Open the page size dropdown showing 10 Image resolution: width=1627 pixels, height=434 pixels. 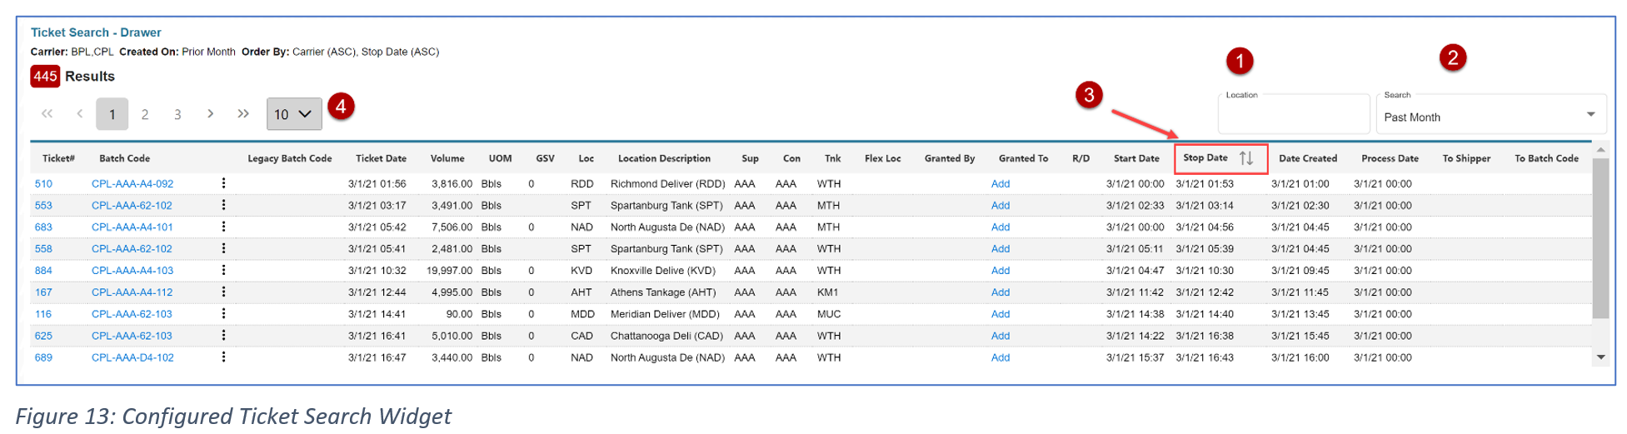coord(293,114)
